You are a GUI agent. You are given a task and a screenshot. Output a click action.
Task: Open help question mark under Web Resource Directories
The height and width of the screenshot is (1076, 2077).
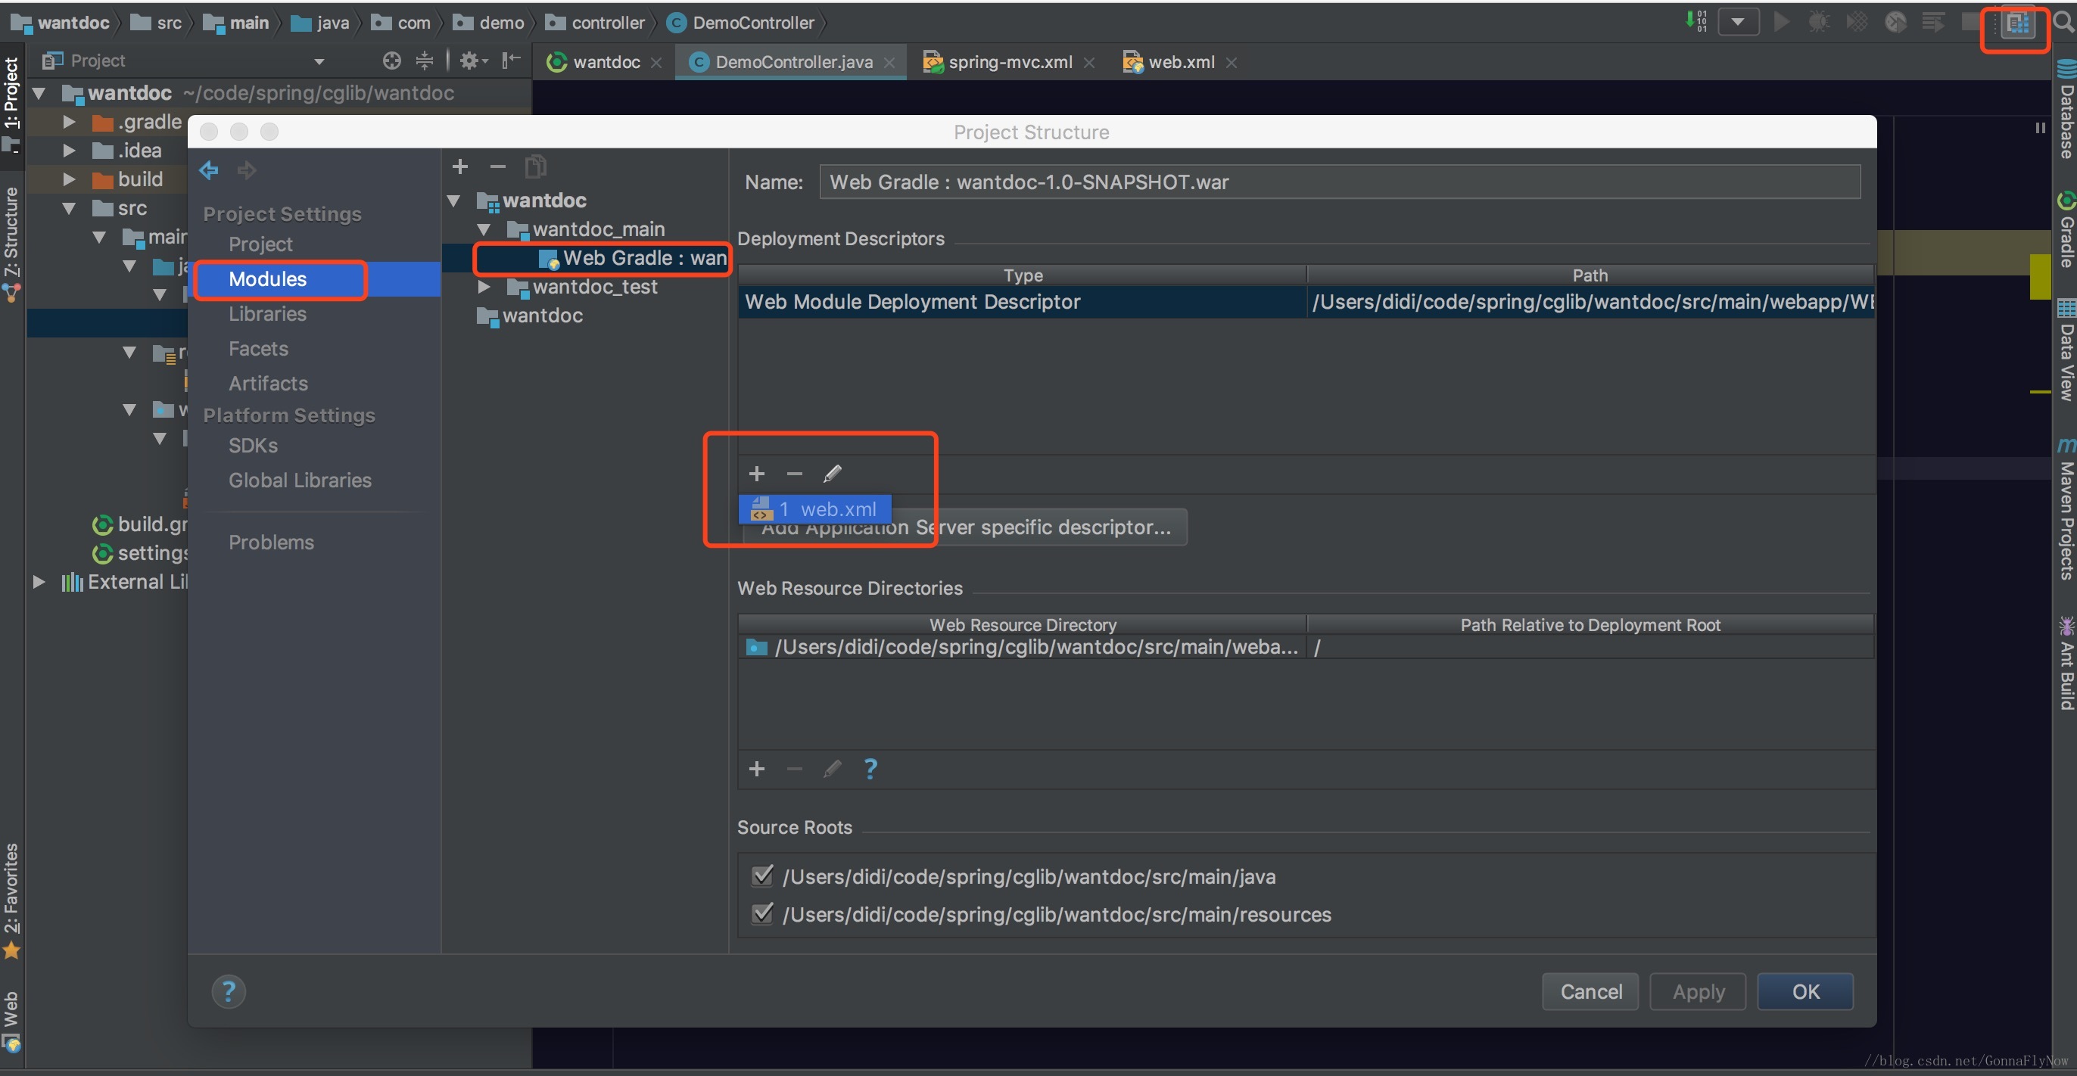870,769
